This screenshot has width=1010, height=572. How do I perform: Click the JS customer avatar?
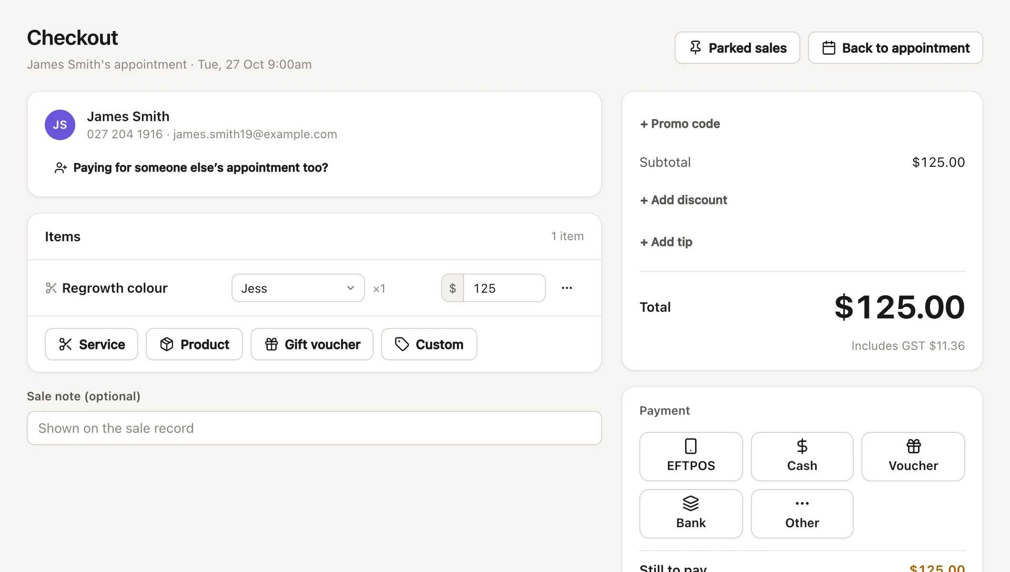pyautogui.click(x=60, y=125)
